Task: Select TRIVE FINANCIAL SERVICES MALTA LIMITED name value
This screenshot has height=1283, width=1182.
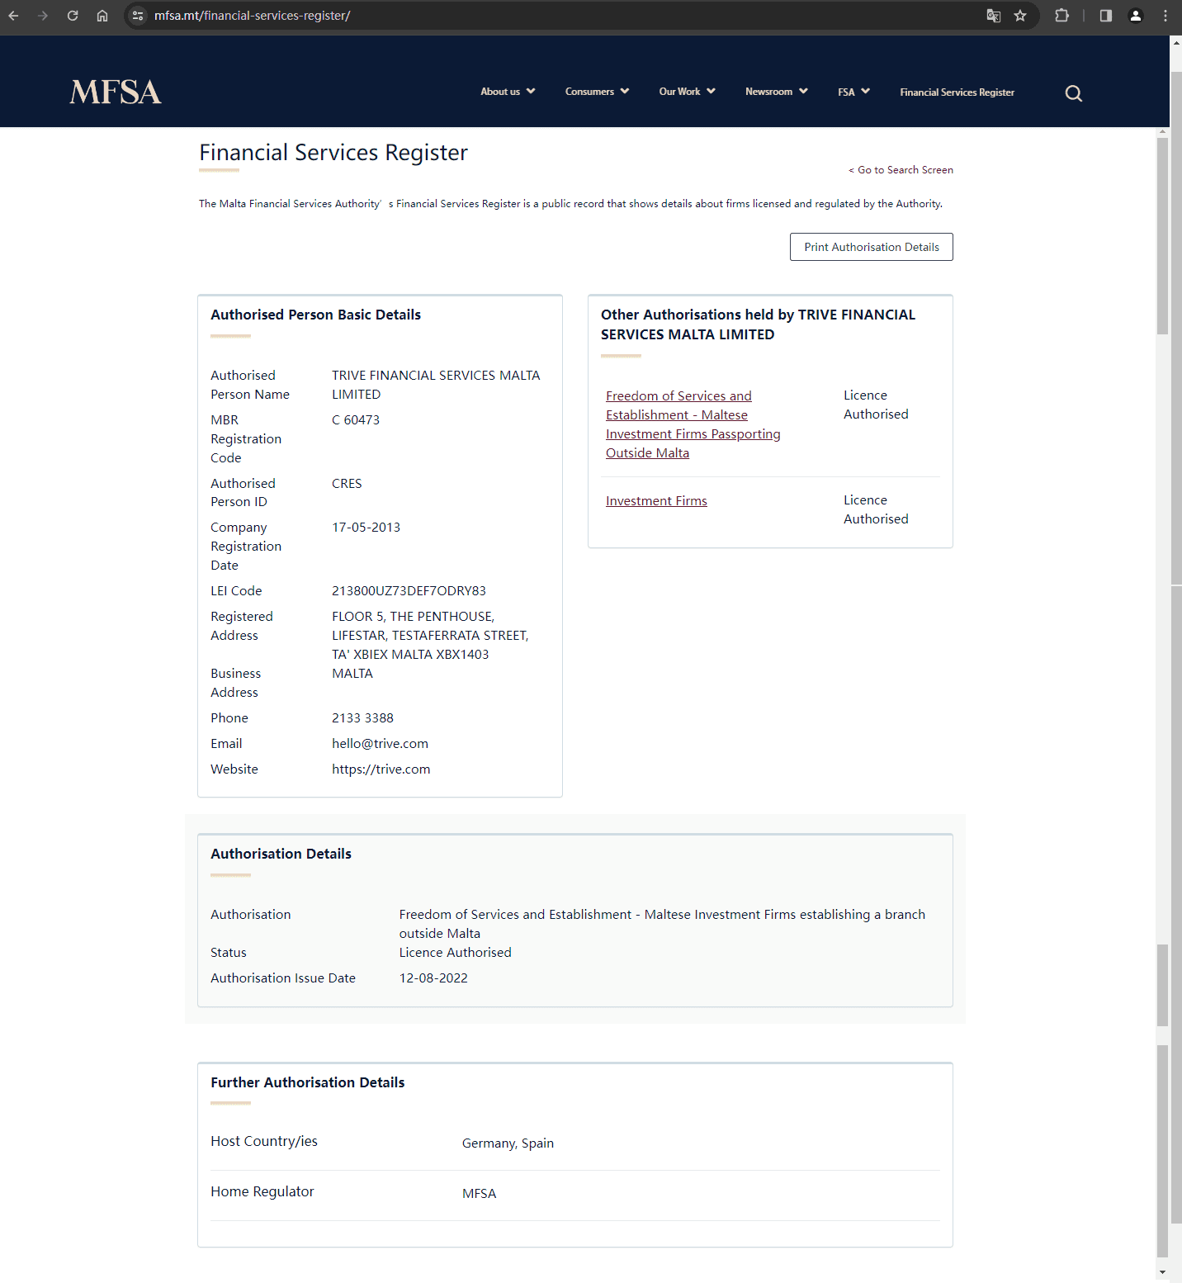Action: (x=436, y=386)
